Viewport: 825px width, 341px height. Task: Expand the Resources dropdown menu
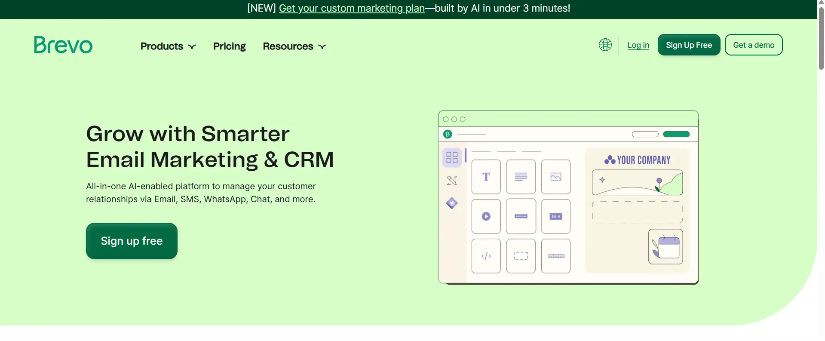pos(288,46)
